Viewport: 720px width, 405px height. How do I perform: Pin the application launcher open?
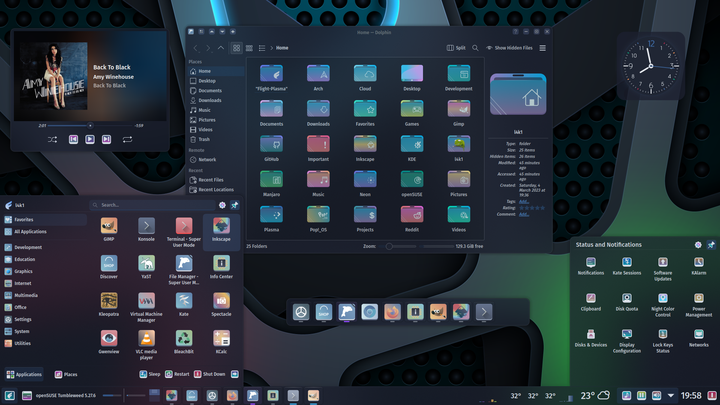[x=234, y=205]
